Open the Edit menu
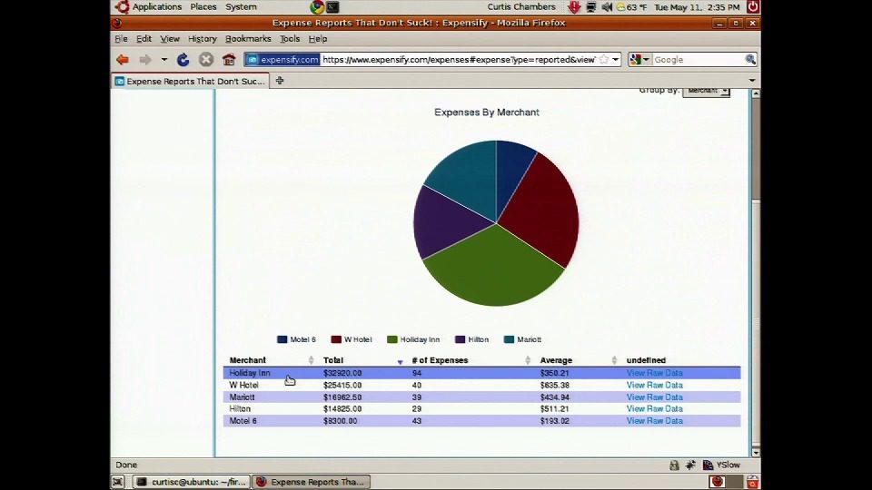The width and height of the screenshot is (872, 490). click(x=144, y=39)
